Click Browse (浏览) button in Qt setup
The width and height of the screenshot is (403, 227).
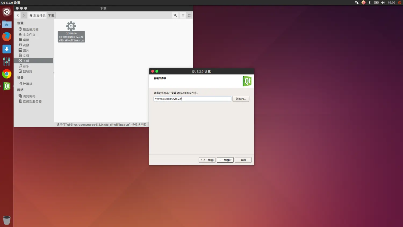pyautogui.click(x=241, y=99)
